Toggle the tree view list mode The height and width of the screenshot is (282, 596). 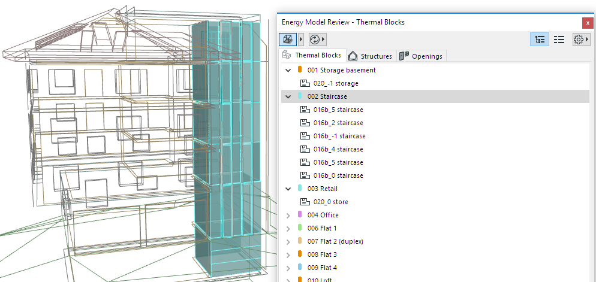click(x=540, y=40)
